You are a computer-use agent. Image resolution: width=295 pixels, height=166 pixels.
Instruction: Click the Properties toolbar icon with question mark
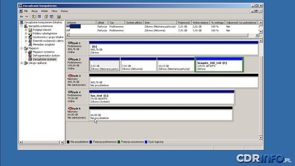point(46,17)
